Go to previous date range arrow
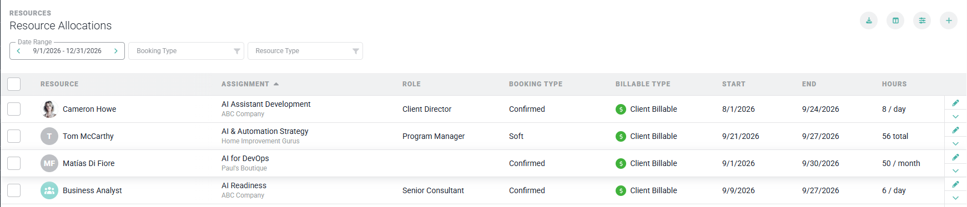The height and width of the screenshot is (207, 967). click(x=18, y=51)
